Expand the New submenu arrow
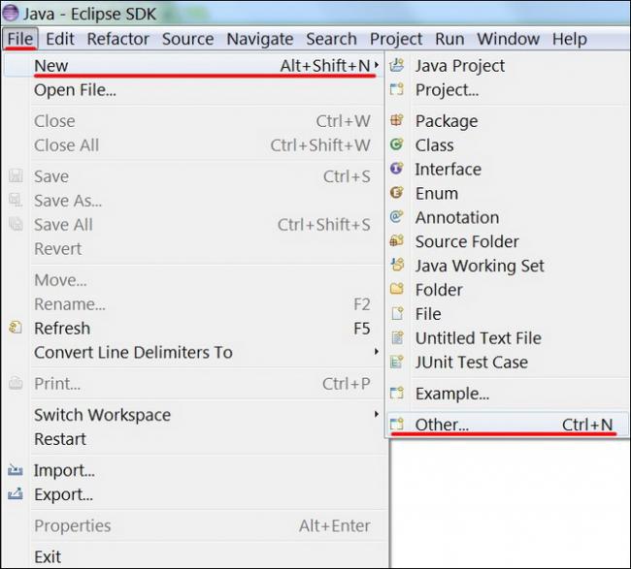The image size is (631, 569). click(x=376, y=66)
